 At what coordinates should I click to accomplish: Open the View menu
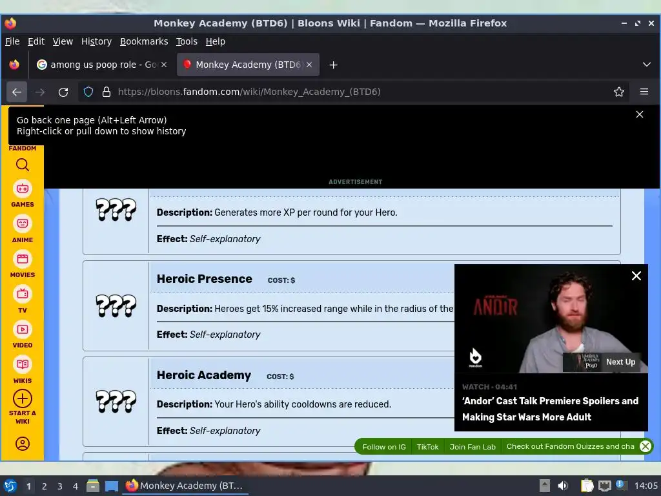(63, 41)
